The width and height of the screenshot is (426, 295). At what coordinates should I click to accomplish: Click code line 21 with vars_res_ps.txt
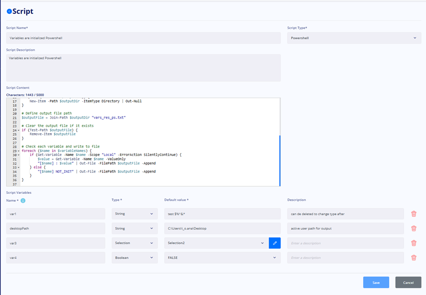[x=74, y=118]
